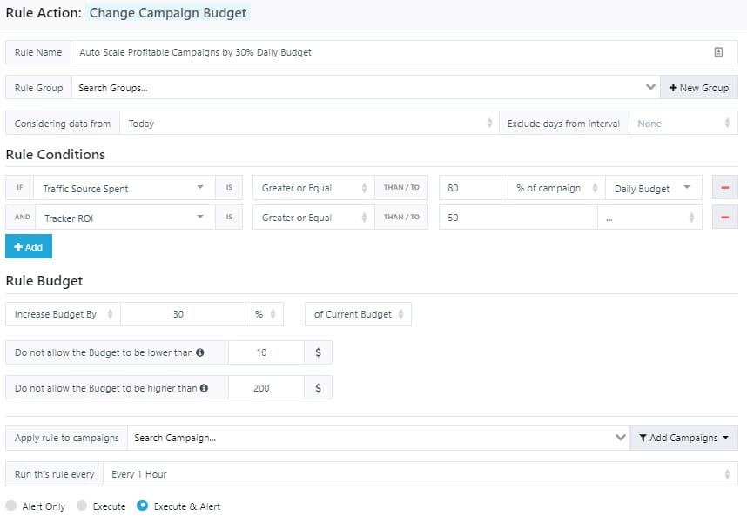Click info icon beside 'higher than' label
This screenshot has width=747, height=516.
click(x=204, y=388)
